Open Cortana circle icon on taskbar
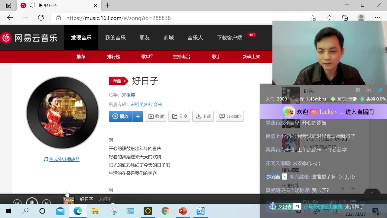 click(42, 211)
